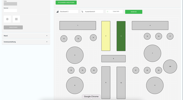Screen dimensions: 183x100
Task: Select tall rectangular table 10
Action: tap(121, 83)
